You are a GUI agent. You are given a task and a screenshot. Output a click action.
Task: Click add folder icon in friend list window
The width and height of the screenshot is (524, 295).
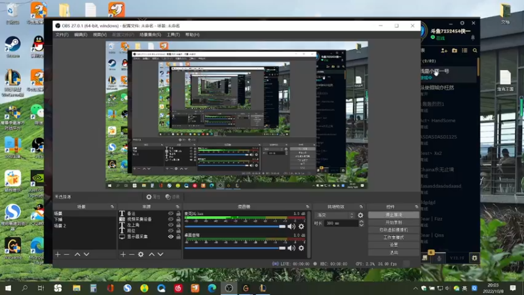[x=455, y=50]
